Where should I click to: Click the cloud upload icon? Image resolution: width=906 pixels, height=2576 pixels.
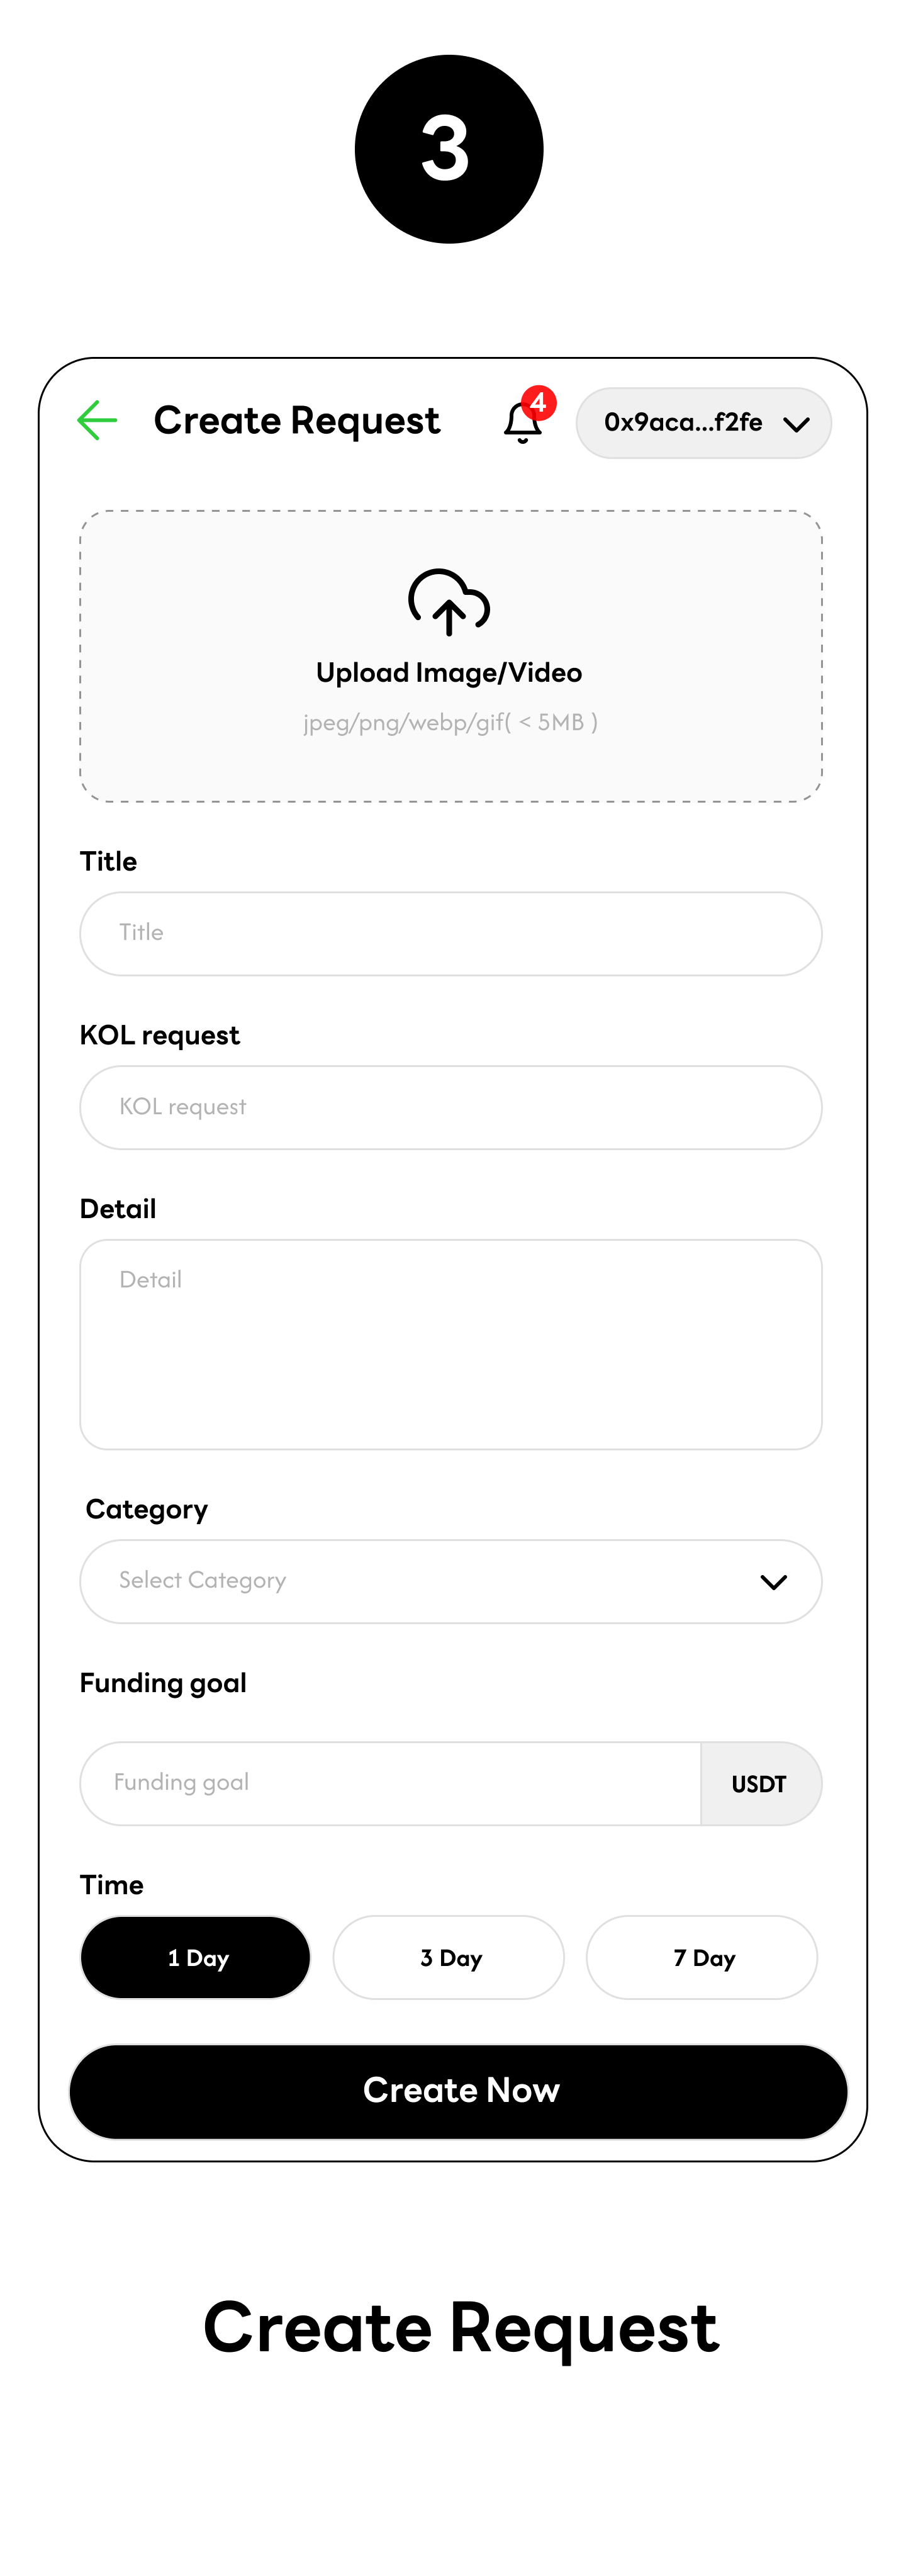tap(449, 602)
